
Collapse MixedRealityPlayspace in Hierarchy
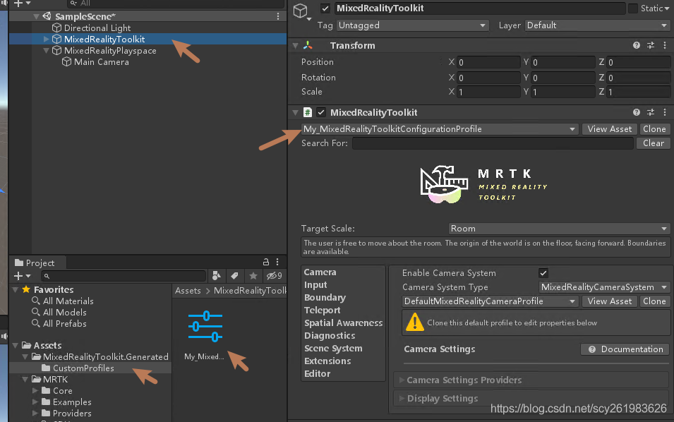click(x=47, y=51)
